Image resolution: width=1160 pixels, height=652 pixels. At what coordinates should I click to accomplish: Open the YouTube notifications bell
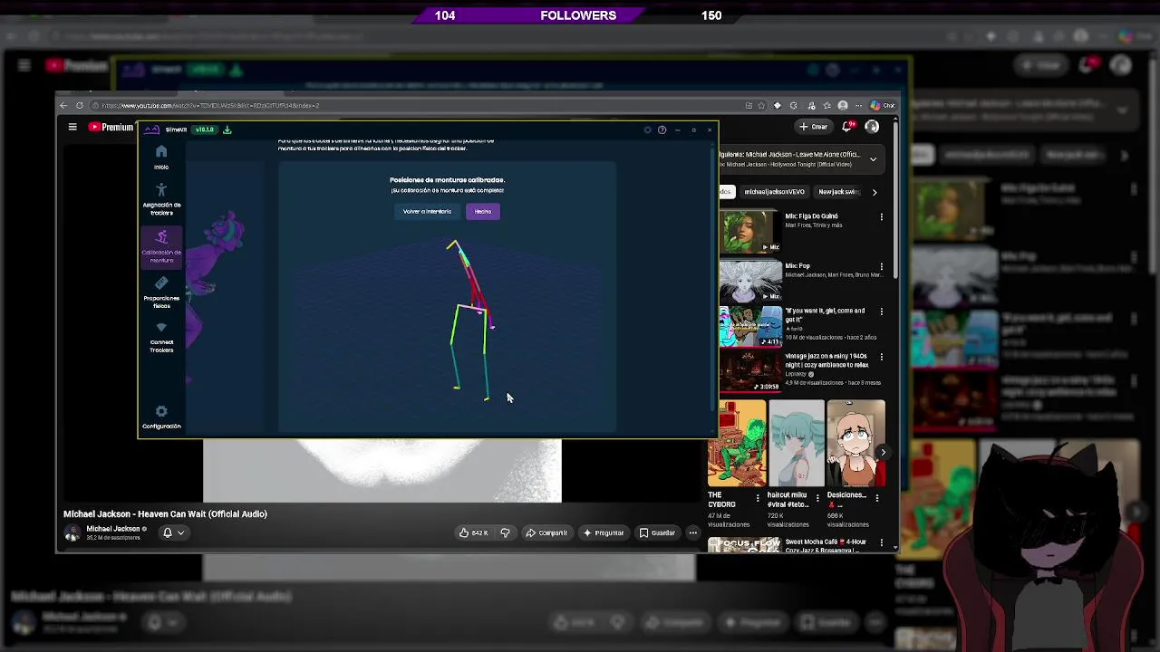point(848,127)
